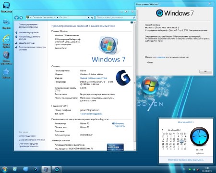This screenshot has width=216, height=173.
Task: Open the Computer desktop icon
Action: (x=6, y=7)
